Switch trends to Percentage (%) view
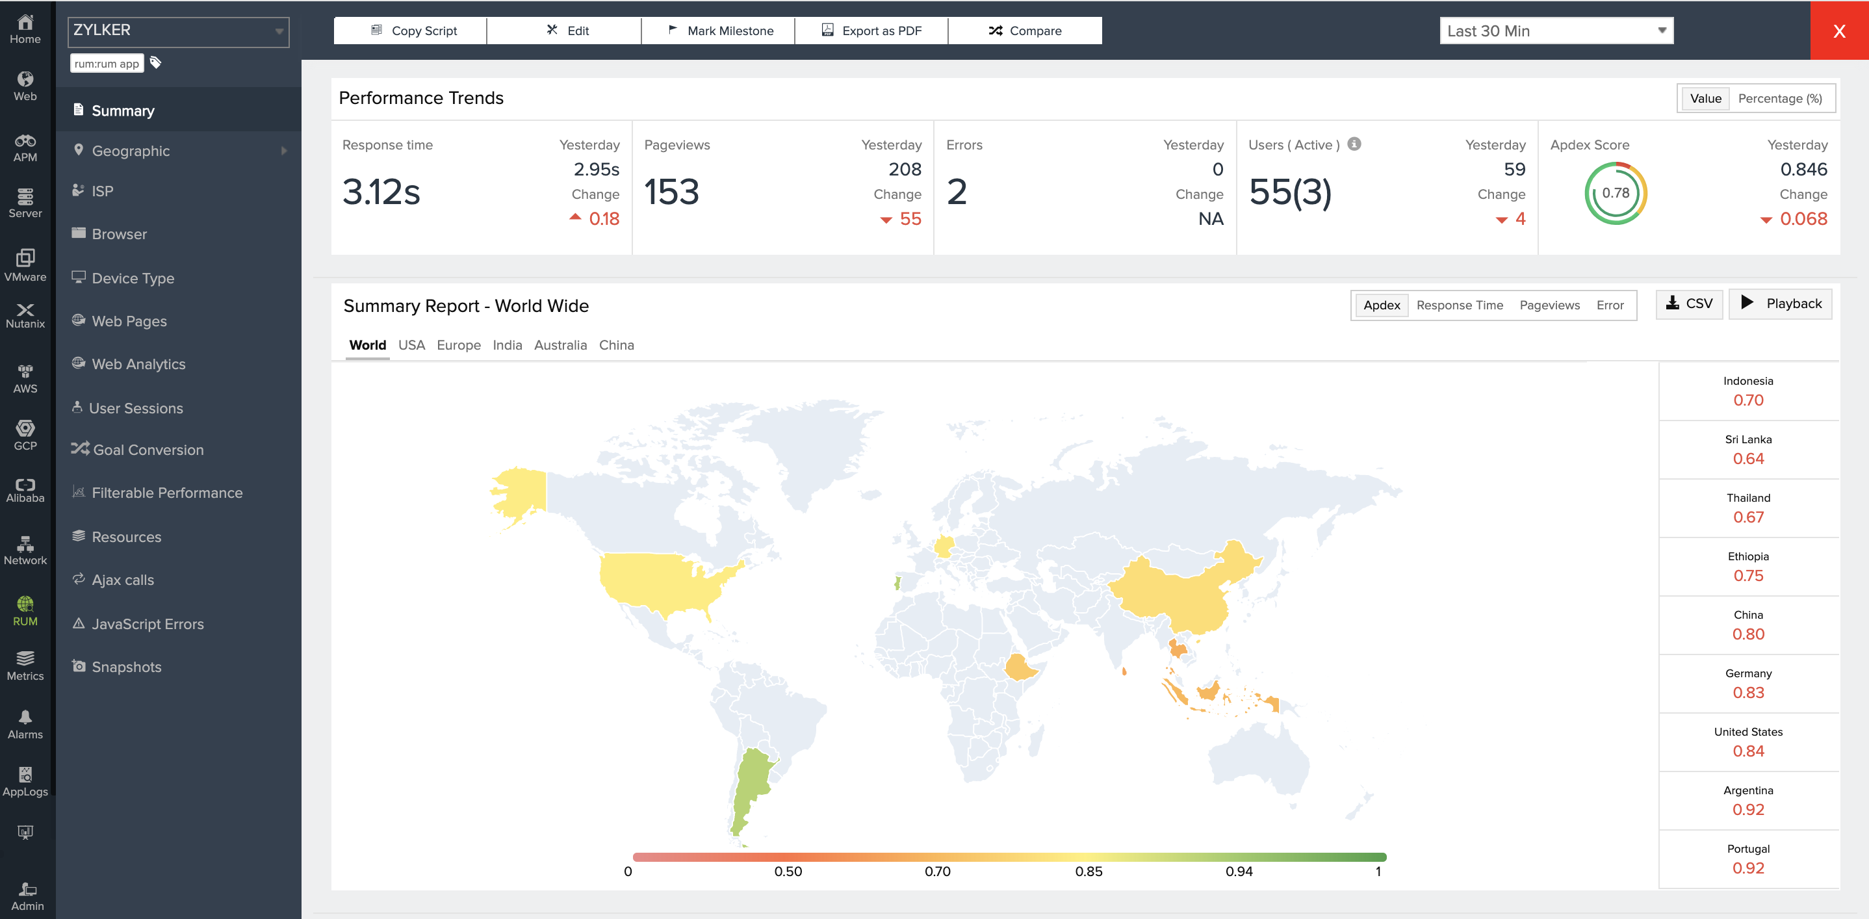The image size is (1869, 919). (1779, 99)
